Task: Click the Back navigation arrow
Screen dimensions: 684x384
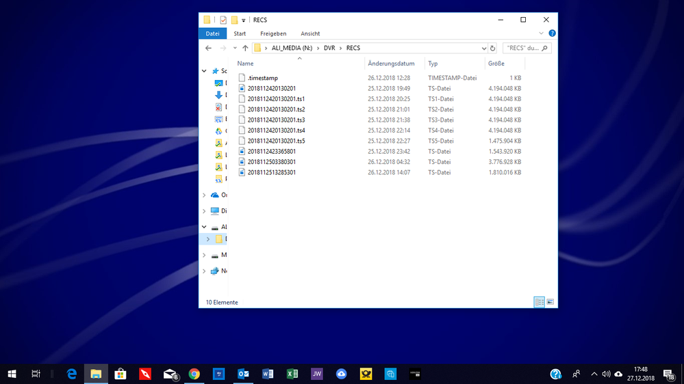Action: coord(209,49)
